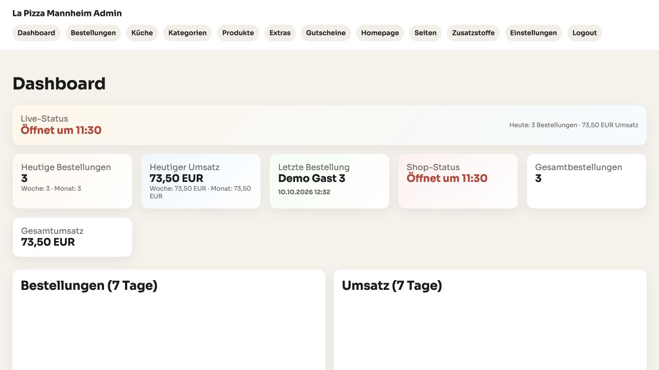Screen dimensions: 659x370
Task: Select Kategorien in navigation
Action: click(x=187, y=33)
